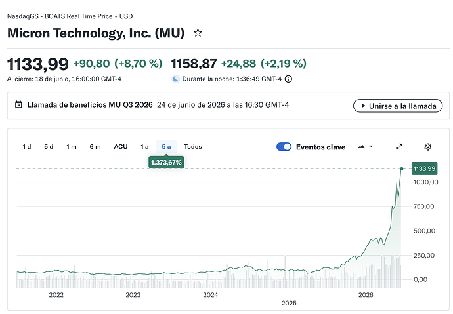The width and height of the screenshot is (453, 314).
Task: Switch to 6 m range
Action: (x=95, y=147)
